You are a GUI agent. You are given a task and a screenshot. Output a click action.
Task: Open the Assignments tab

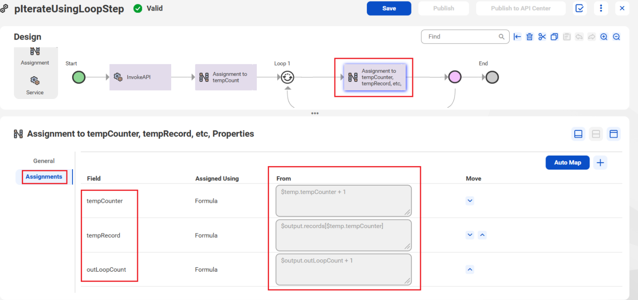tap(44, 177)
